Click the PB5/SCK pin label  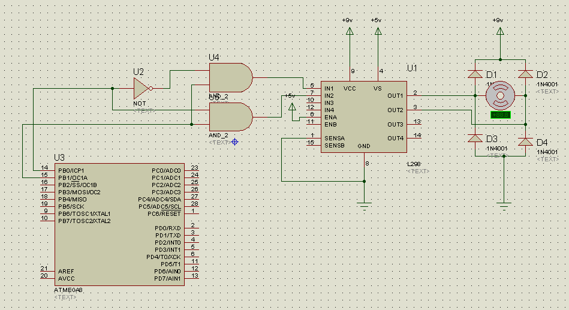click(x=71, y=207)
